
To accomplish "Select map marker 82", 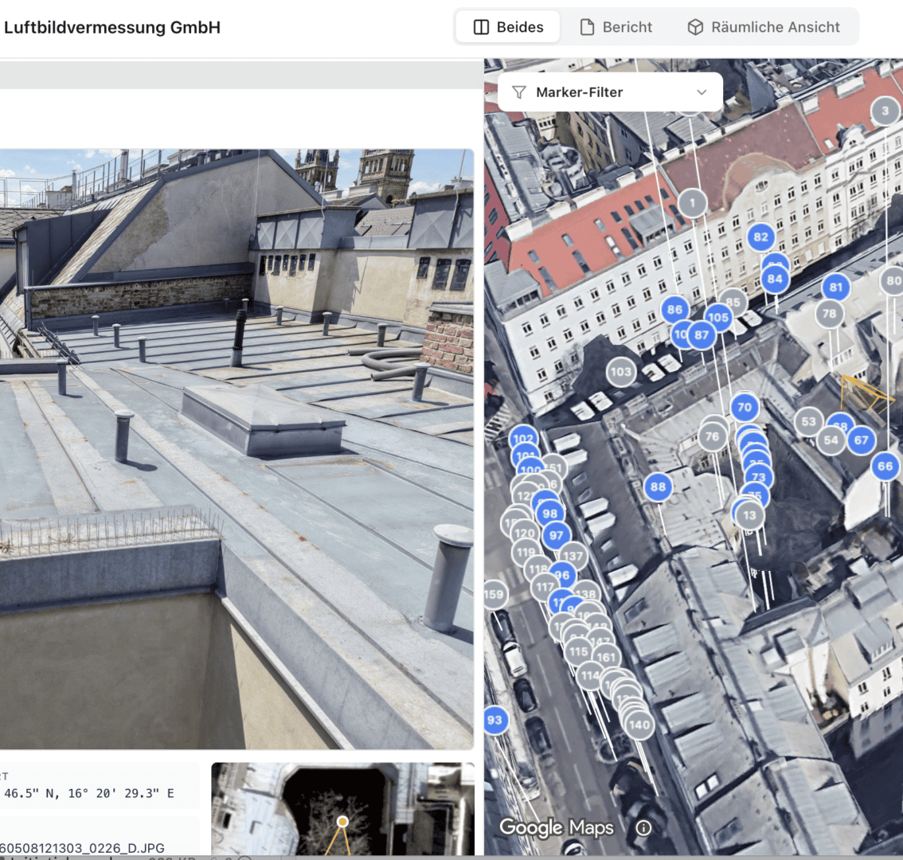I will 760,236.
